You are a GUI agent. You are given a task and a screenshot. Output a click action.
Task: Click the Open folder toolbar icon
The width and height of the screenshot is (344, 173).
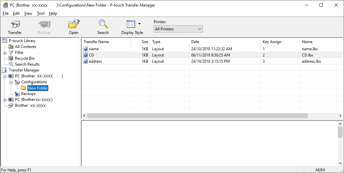tap(73, 25)
